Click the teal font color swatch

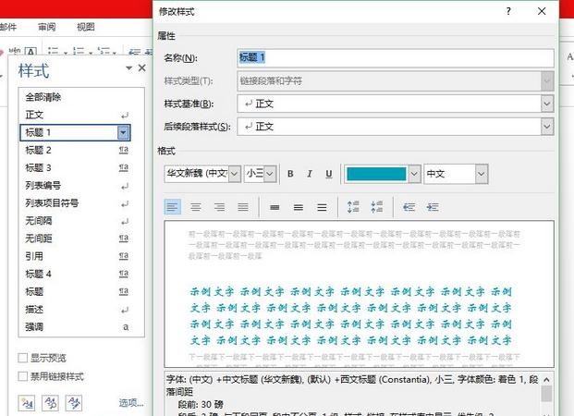click(375, 174)
